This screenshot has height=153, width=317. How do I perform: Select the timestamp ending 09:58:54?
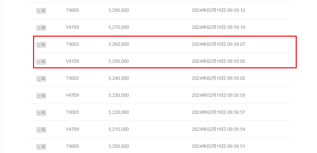point(218,129)
